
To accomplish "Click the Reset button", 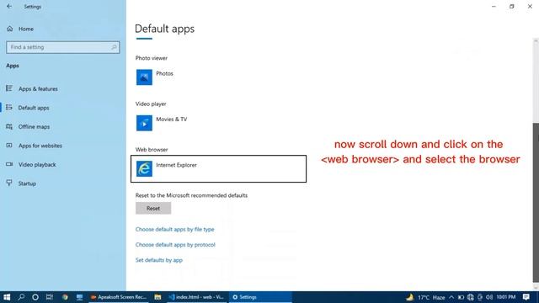I will coord(153,208).
